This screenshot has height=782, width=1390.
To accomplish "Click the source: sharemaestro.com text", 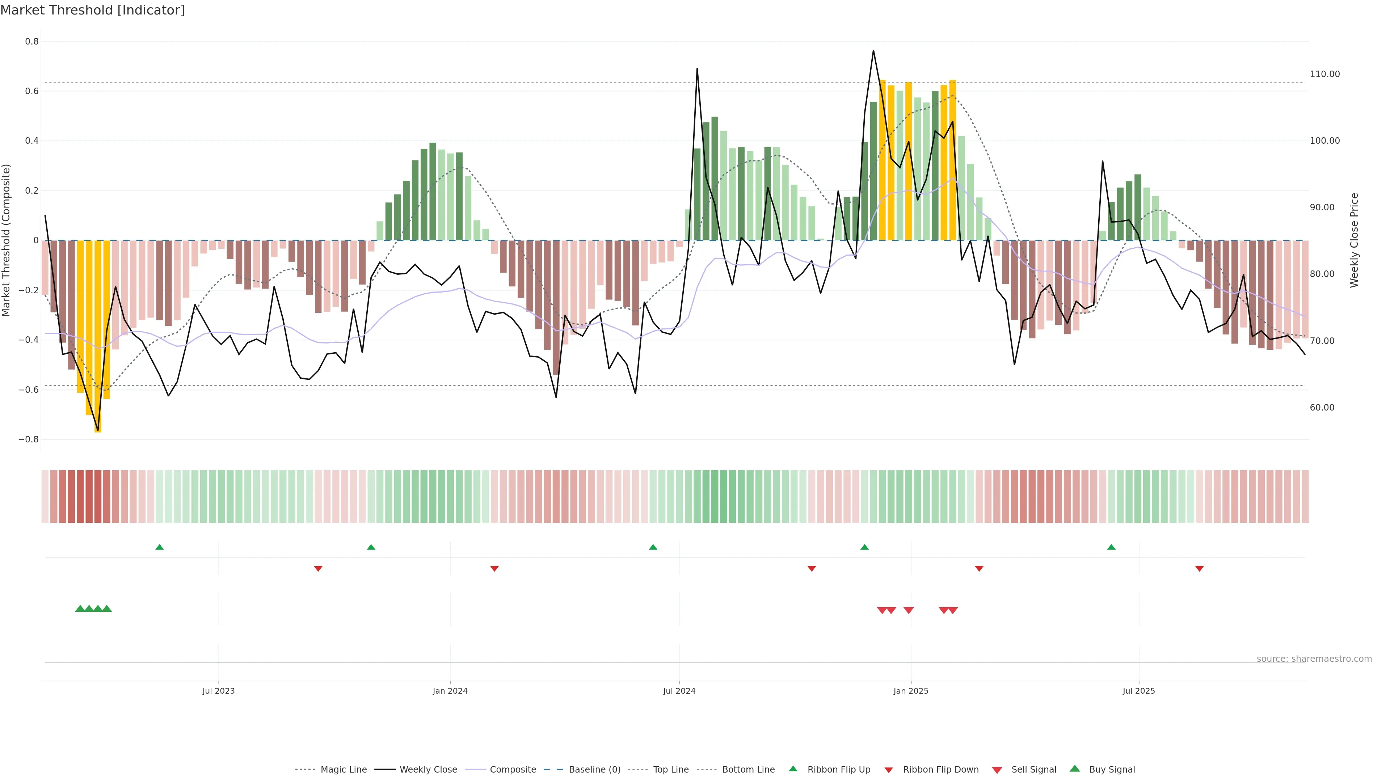I will click(x=1314, y=659).
